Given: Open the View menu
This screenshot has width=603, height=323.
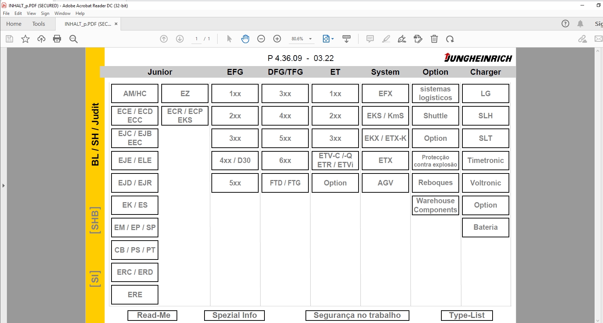Looking at the screenshot, I should [x=31, y=13].
